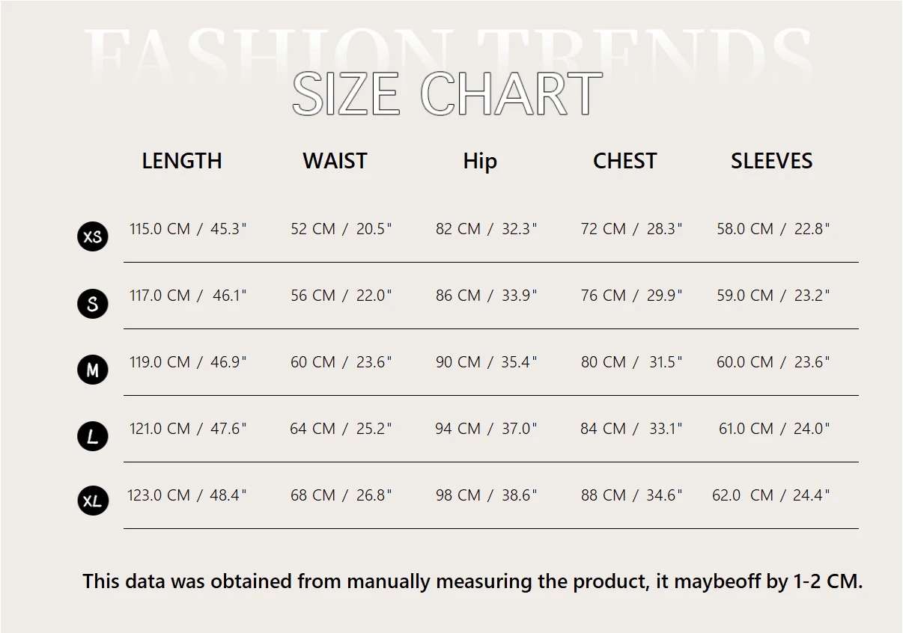Image resolution: width=903 pixels, height=633 pixels.
Task: Click the CHEST column header
Action: (624, 161)
